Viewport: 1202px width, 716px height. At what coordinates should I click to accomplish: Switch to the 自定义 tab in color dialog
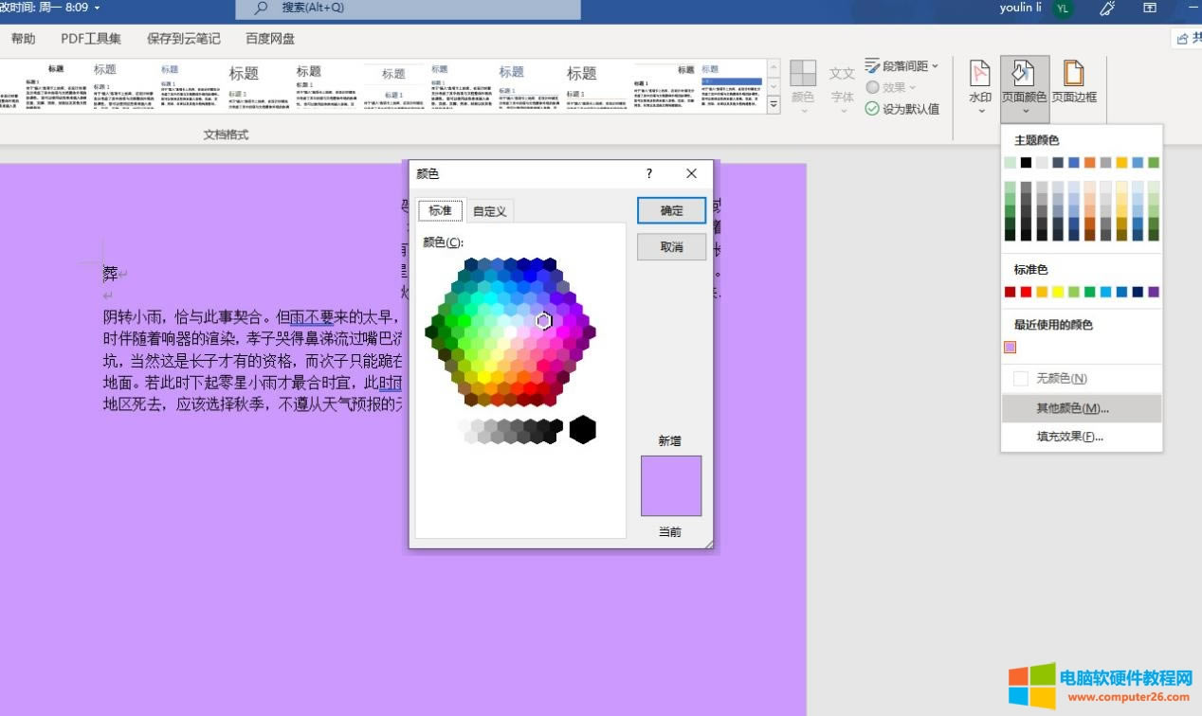[490, 211]
